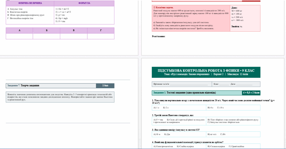Click the 'Розв'язання:' label

point(159,36)
